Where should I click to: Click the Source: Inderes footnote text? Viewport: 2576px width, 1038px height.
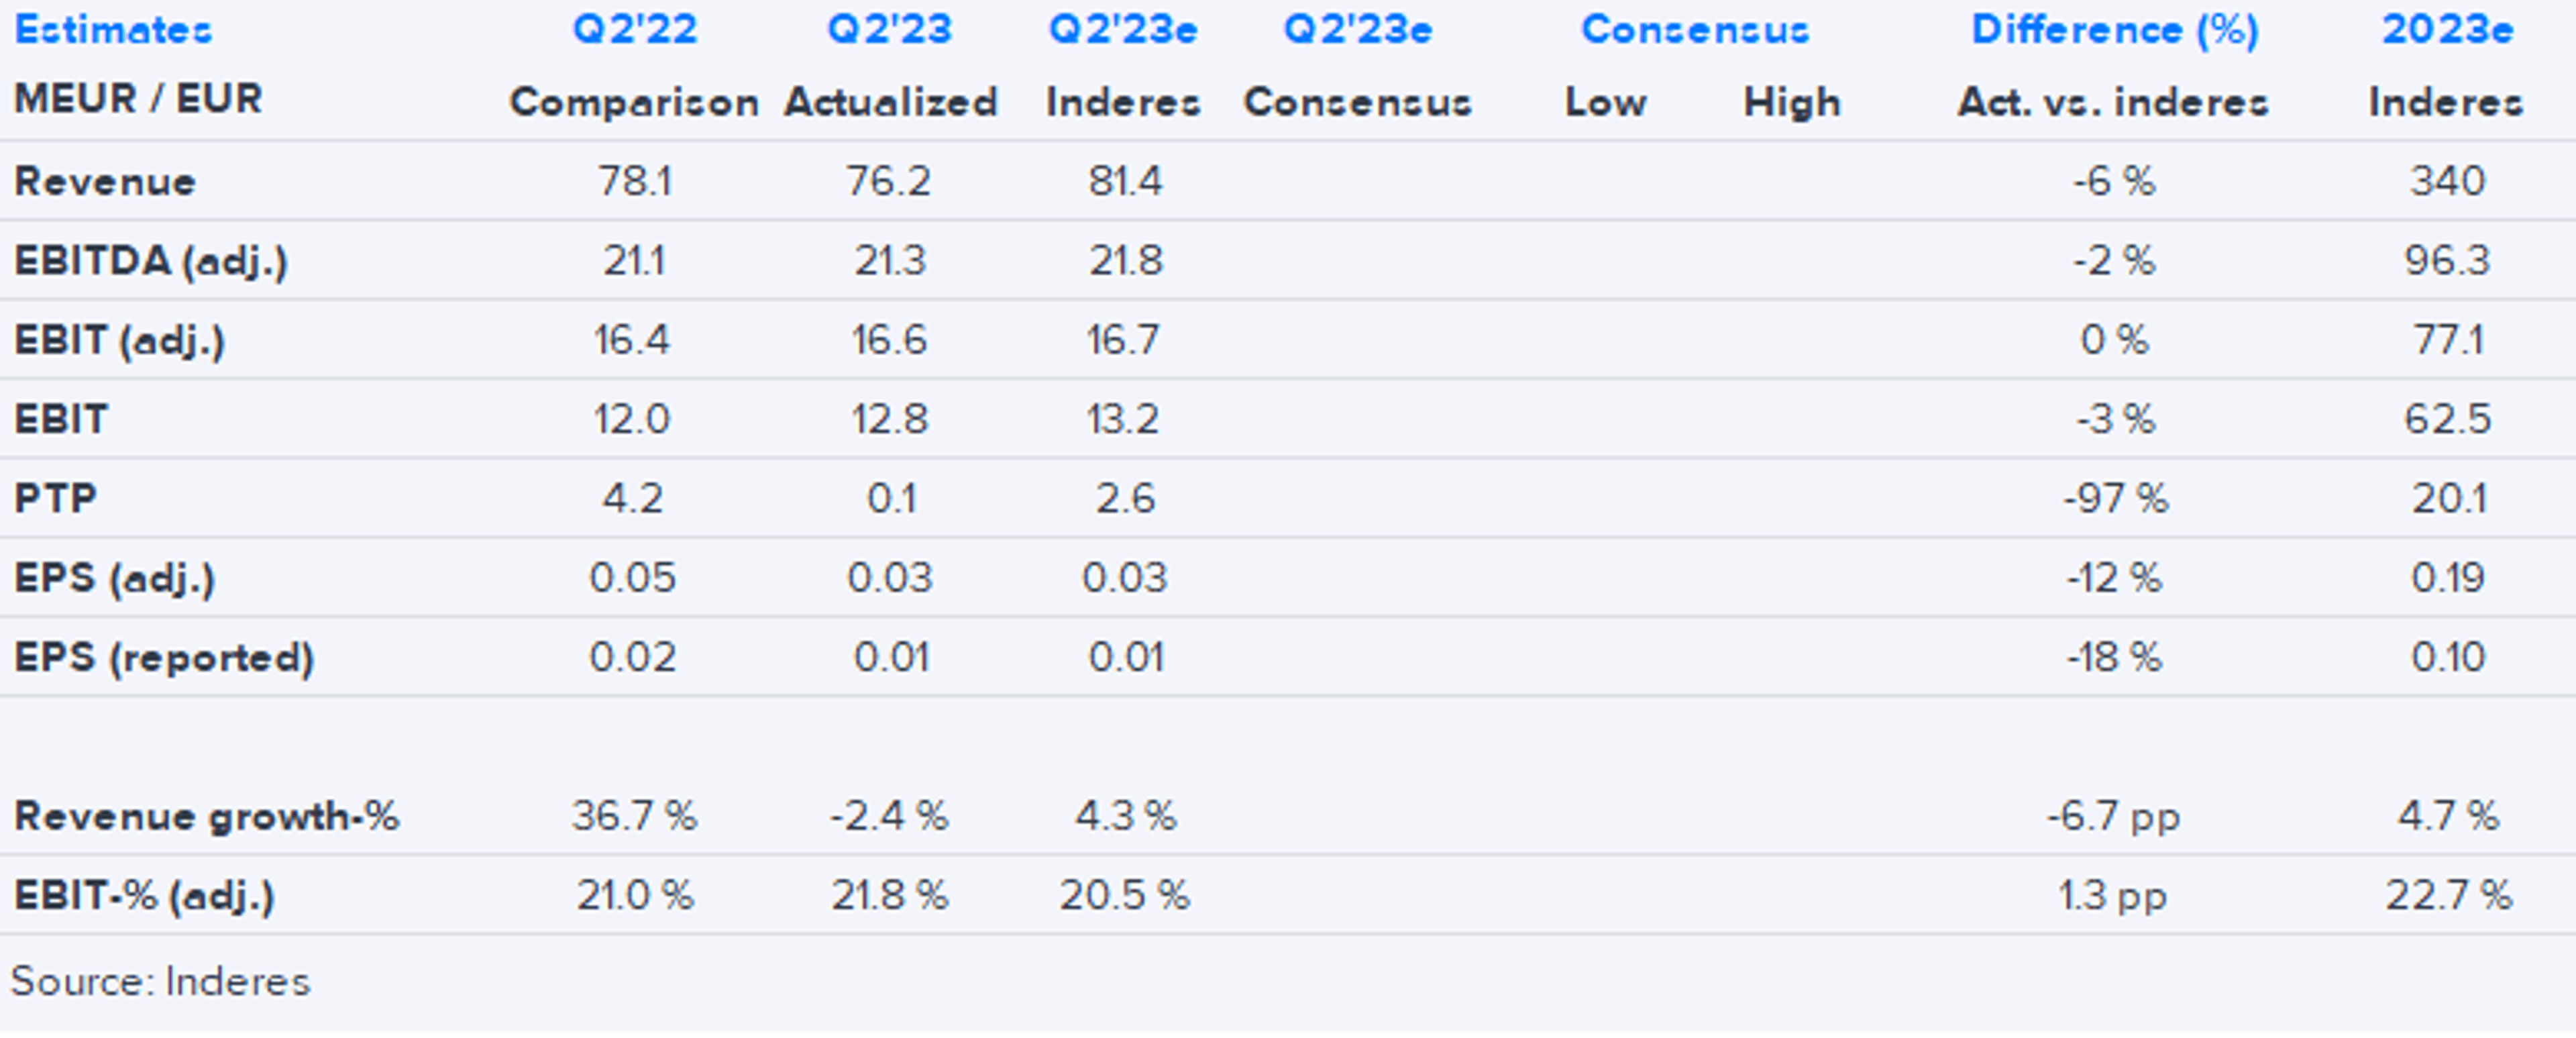click(x=160, y=981)
